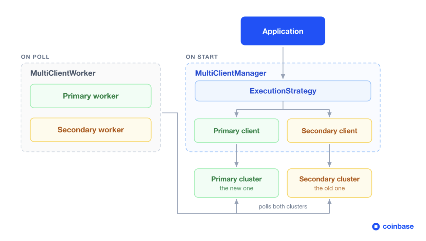Image resolution: width=426 pixels, height=241 pixels.
Task: Click the MultiClientManager heading
Action: click(231, 73)
